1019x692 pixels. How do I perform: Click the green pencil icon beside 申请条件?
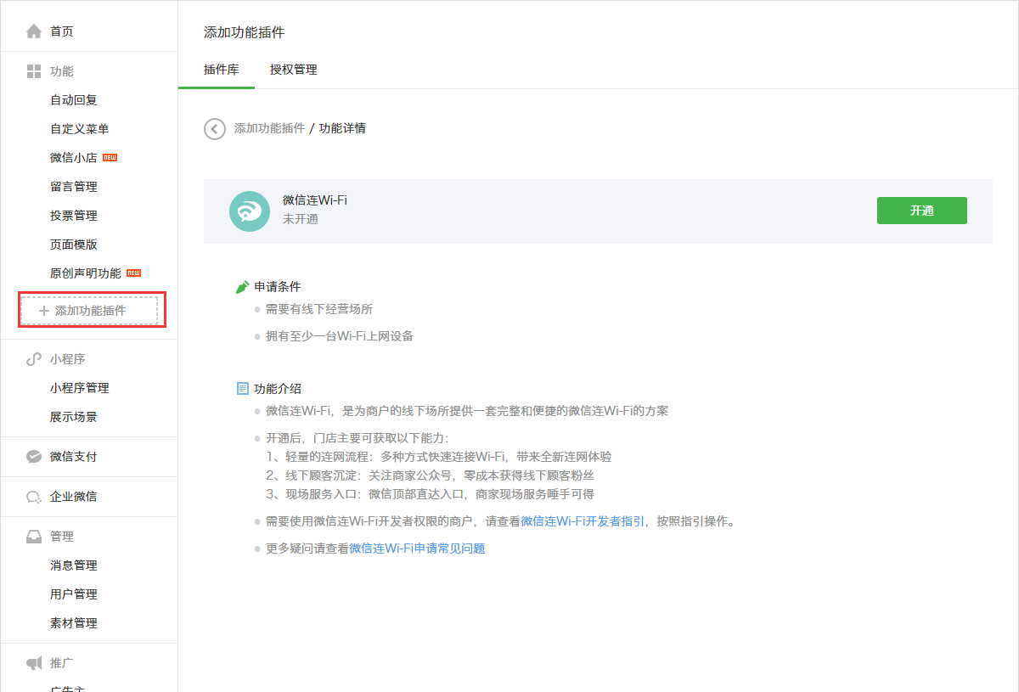tap(243, 287)
